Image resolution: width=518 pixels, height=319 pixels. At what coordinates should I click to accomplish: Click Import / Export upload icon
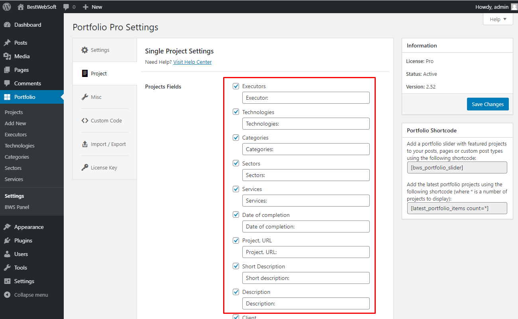click(x=84, y=144)
